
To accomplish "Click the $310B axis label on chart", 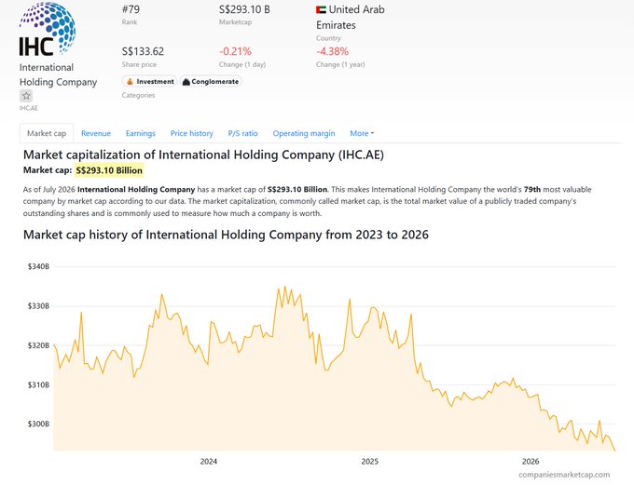I will pos(38,384).
